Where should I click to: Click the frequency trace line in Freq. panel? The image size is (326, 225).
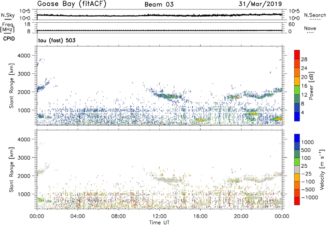(x=159, y=30)
